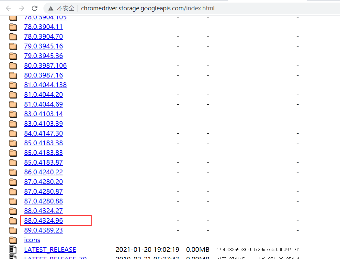Open the 81.0.4044.69 folder link
The image size is (340, 259).
click(43, 104)
